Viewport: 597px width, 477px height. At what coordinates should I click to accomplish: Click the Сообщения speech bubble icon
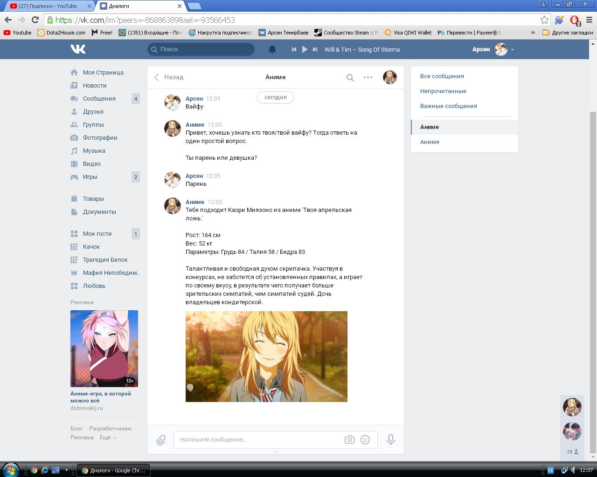pyautogui.click(x=74, y=98)
